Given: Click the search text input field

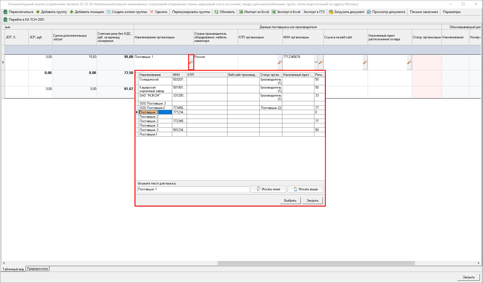Looking at the screenshot, I should [193, 189].
